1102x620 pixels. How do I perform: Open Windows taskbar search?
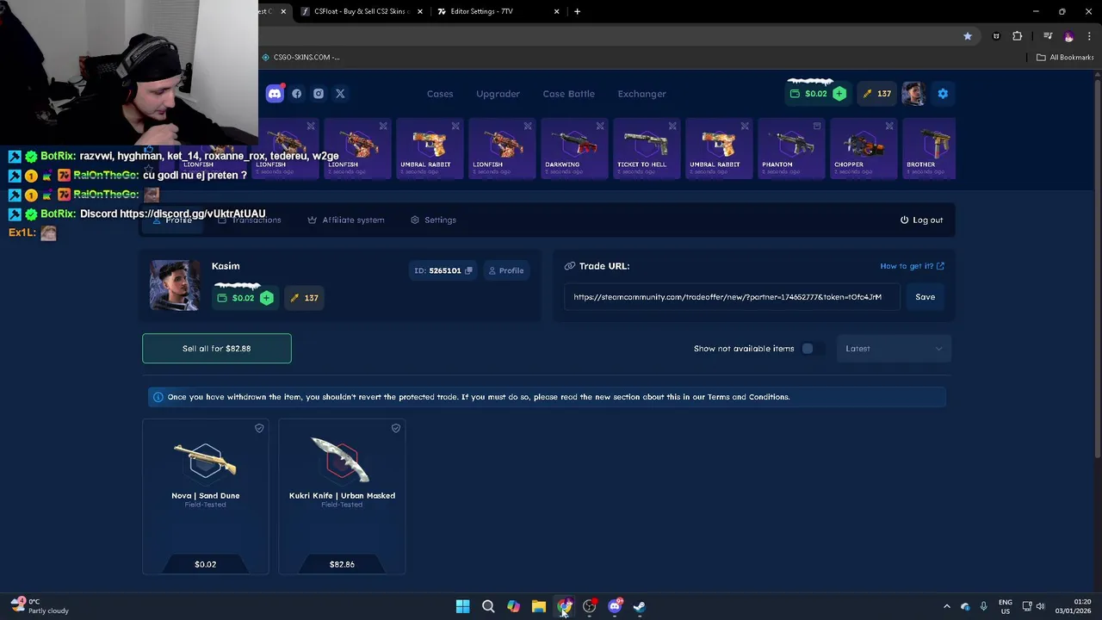click(x=488, y=606)
